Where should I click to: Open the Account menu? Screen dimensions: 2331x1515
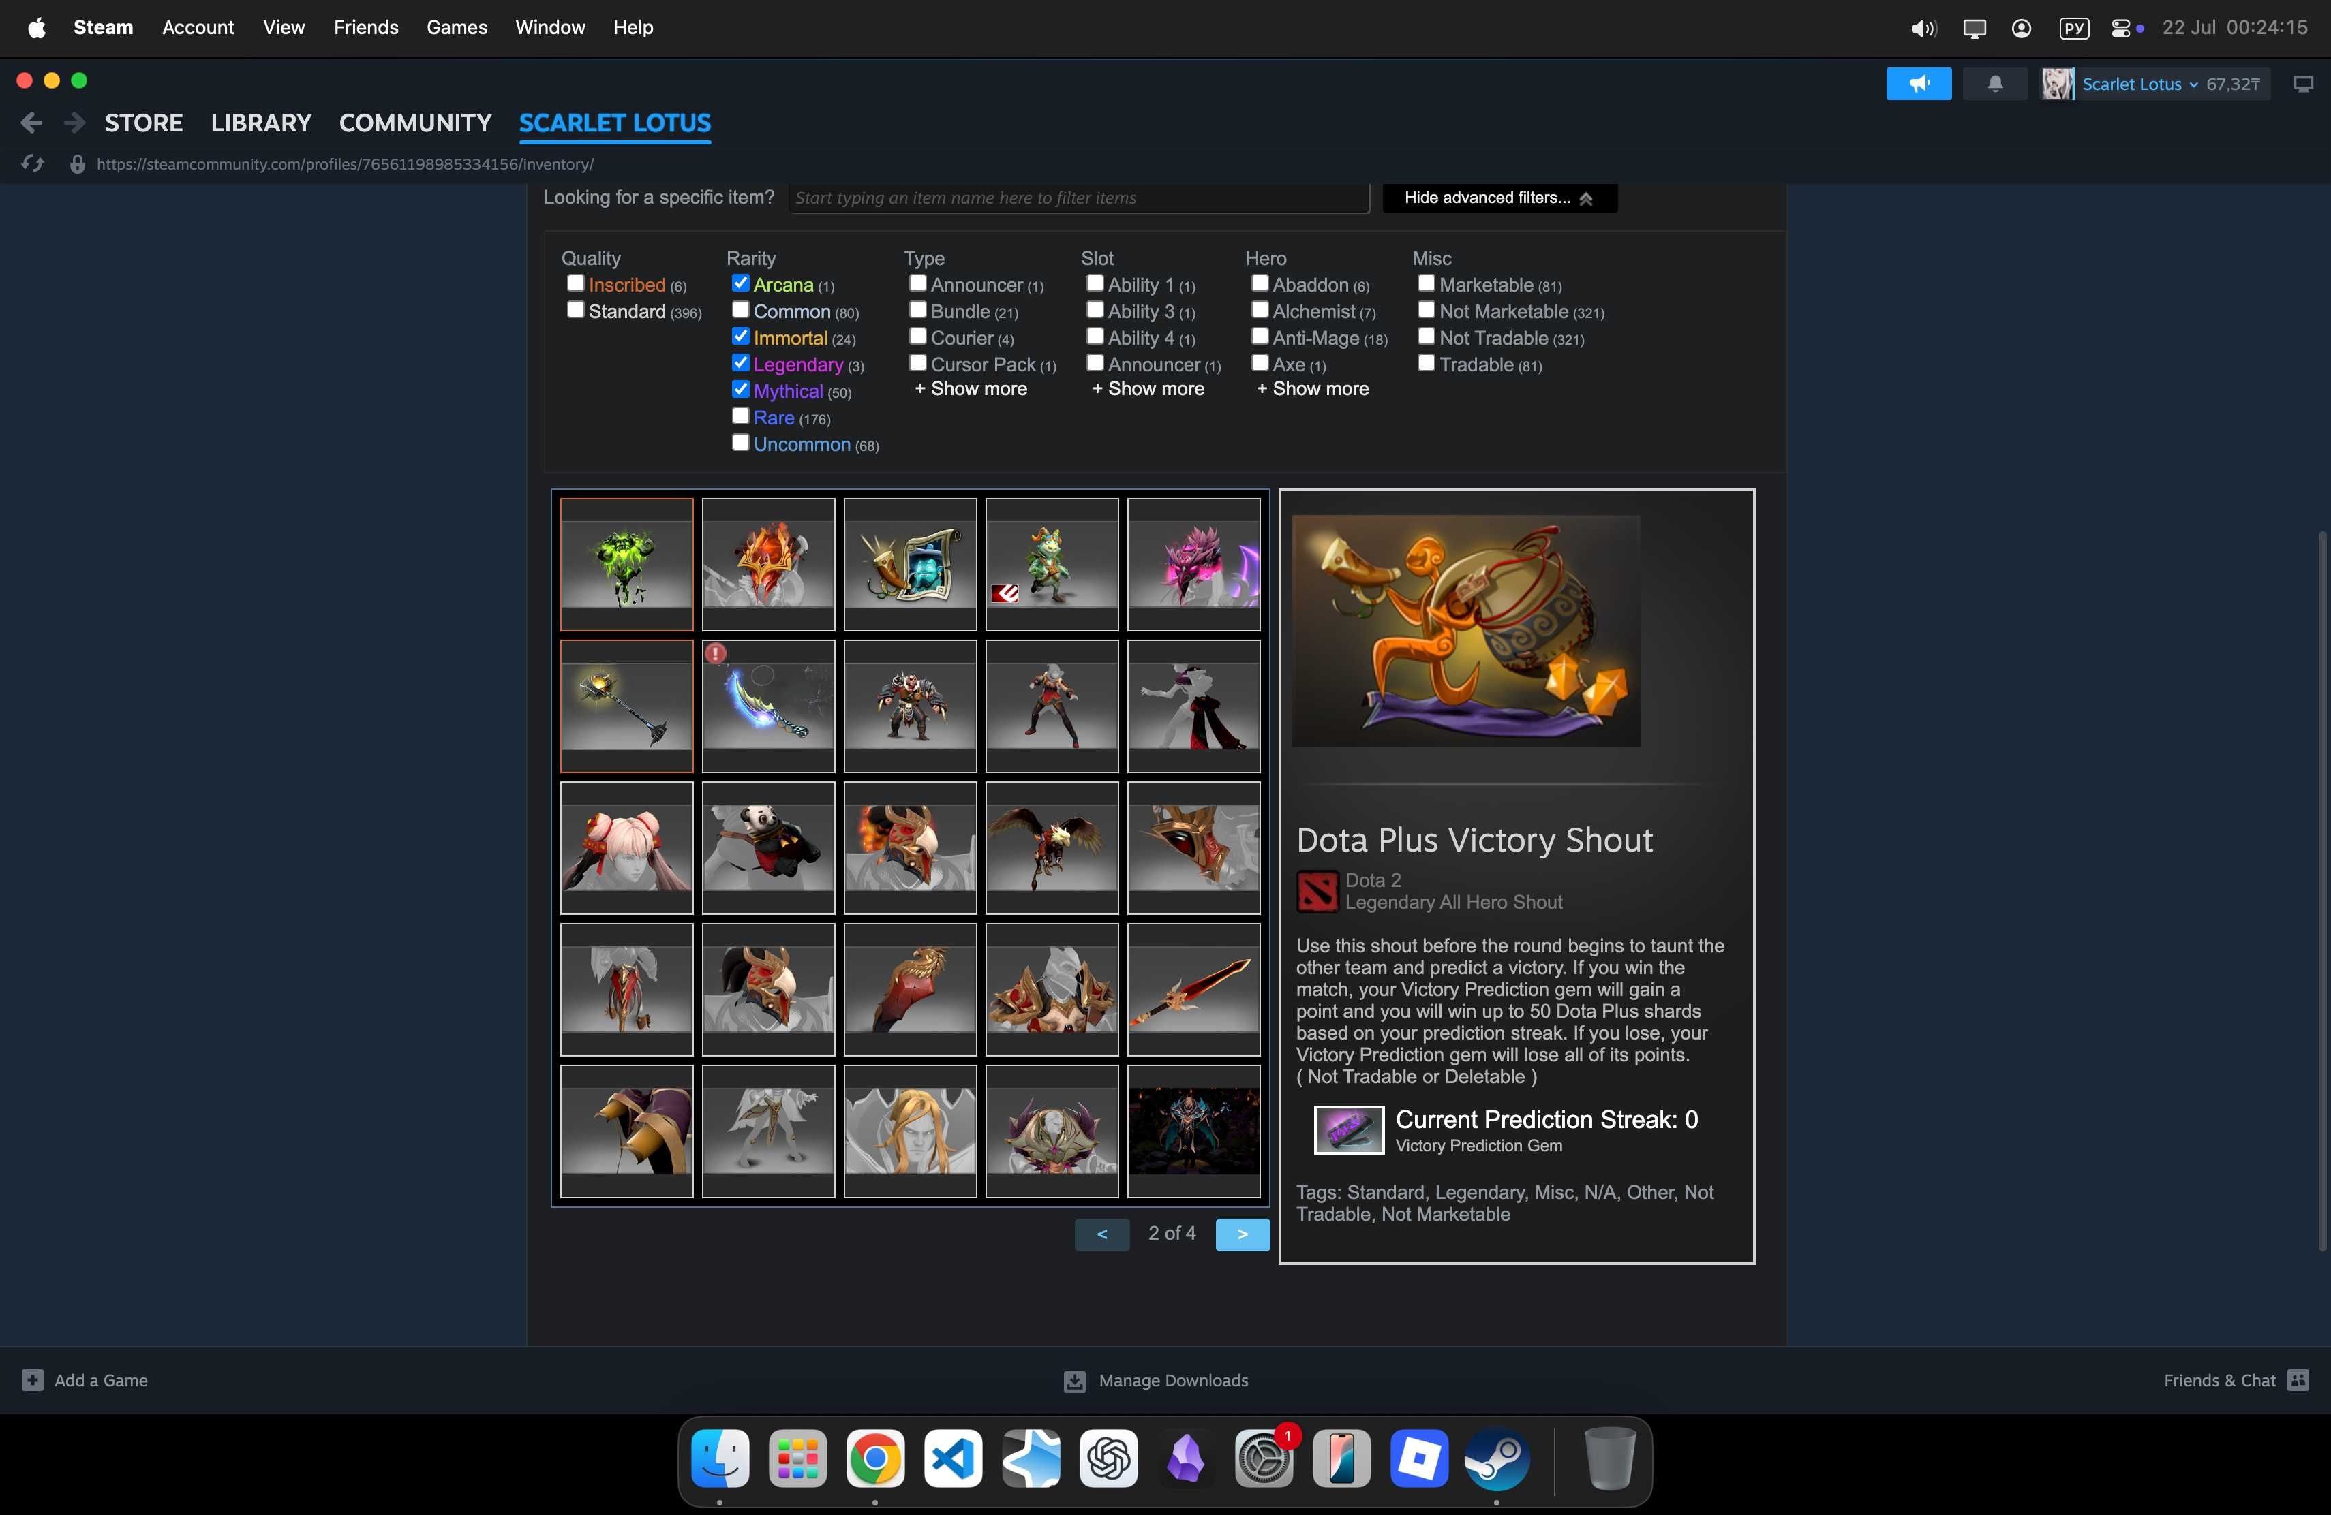(198, 27)
